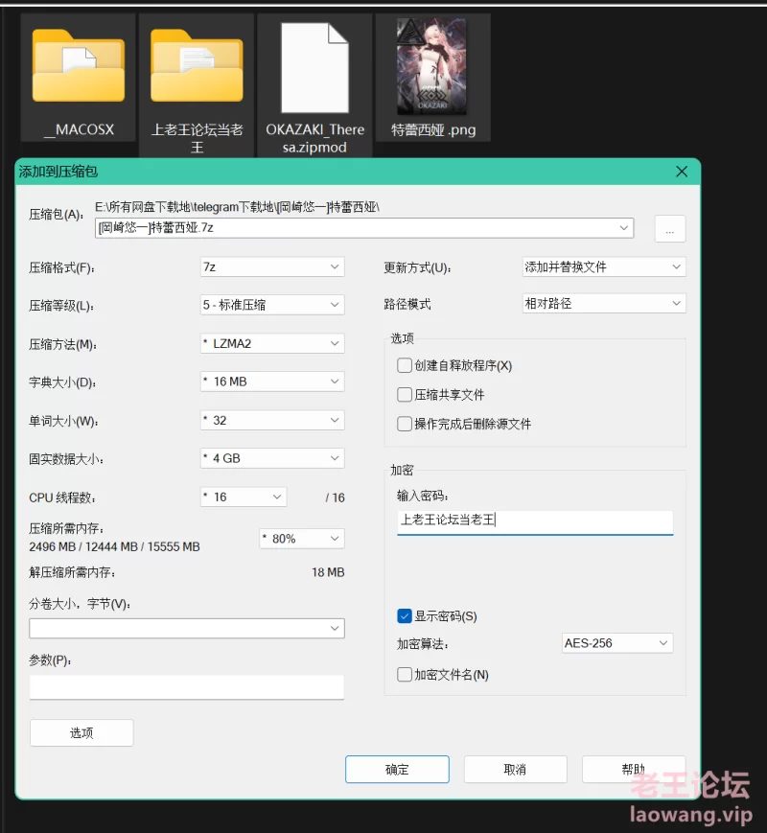Click the 选项 options button

pyautogui.click(x=81, y=733)
